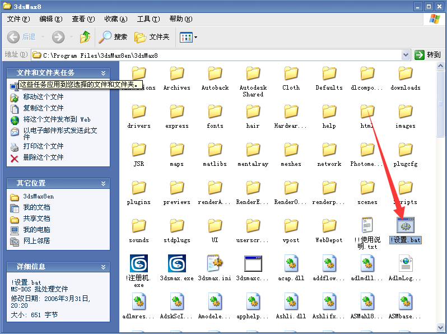This screenshot has height=334, width=447.
Task: Open the UI folder
Action: point(215,230)
